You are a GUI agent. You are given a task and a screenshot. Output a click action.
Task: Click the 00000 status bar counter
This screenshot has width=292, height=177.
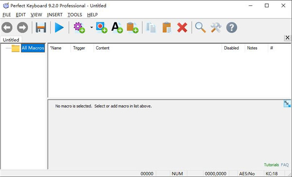[x=147, y=174]
